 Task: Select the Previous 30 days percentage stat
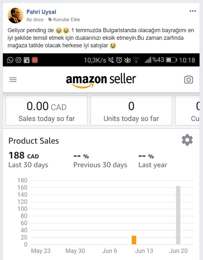[x=100, y=160]
